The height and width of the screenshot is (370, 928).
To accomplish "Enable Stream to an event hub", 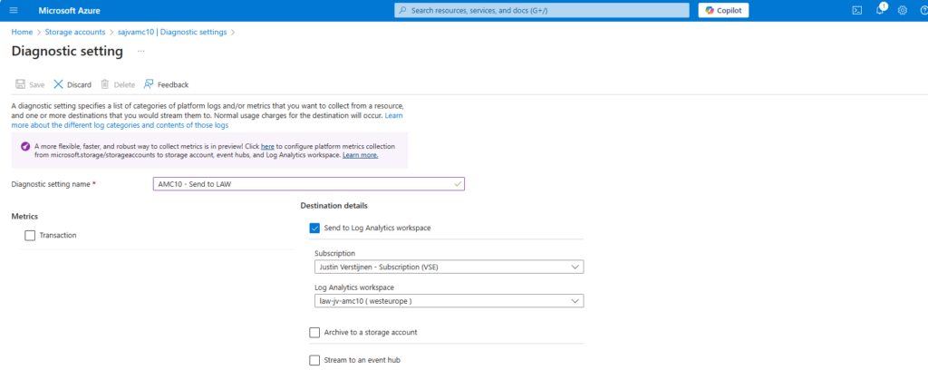I will point(314,360).
